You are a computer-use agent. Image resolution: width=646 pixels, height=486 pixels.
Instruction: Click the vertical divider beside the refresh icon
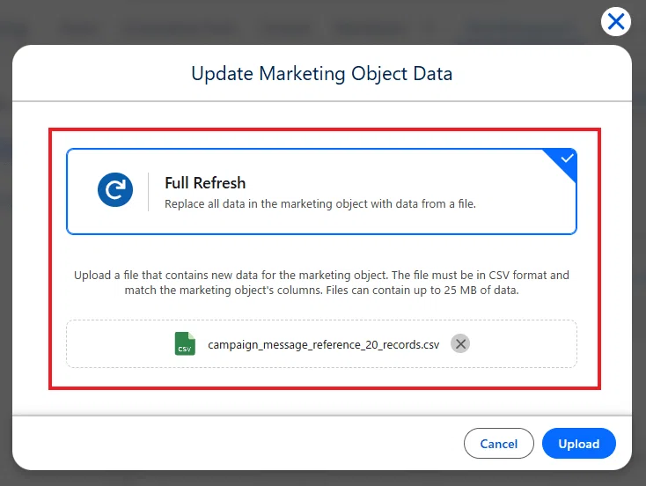pos(149,192)
